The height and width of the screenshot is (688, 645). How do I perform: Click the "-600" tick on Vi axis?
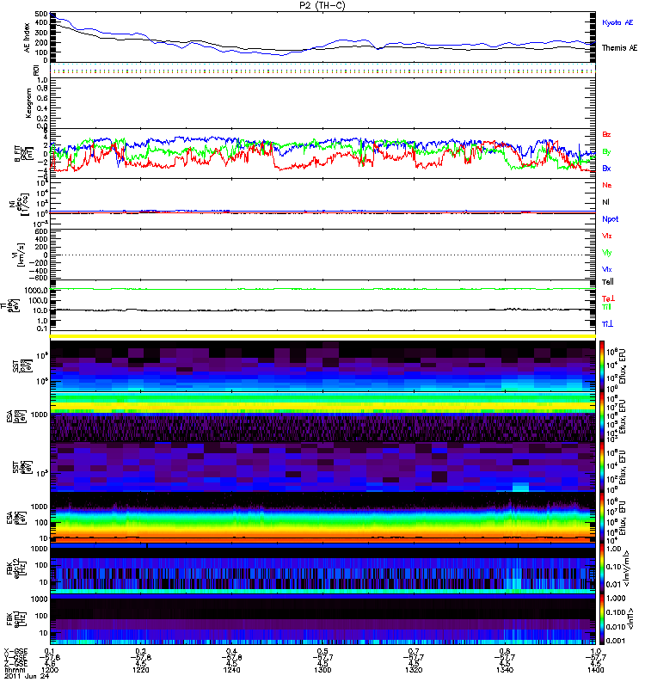coord(39,278)
